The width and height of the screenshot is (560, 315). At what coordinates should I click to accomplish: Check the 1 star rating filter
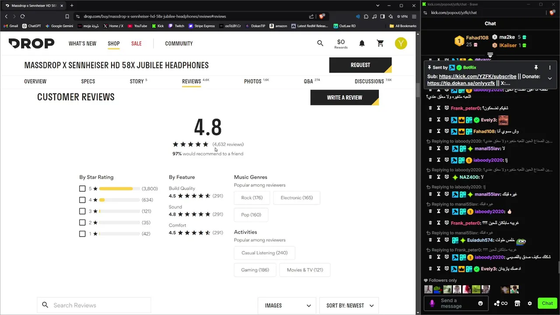coord(82,234)
